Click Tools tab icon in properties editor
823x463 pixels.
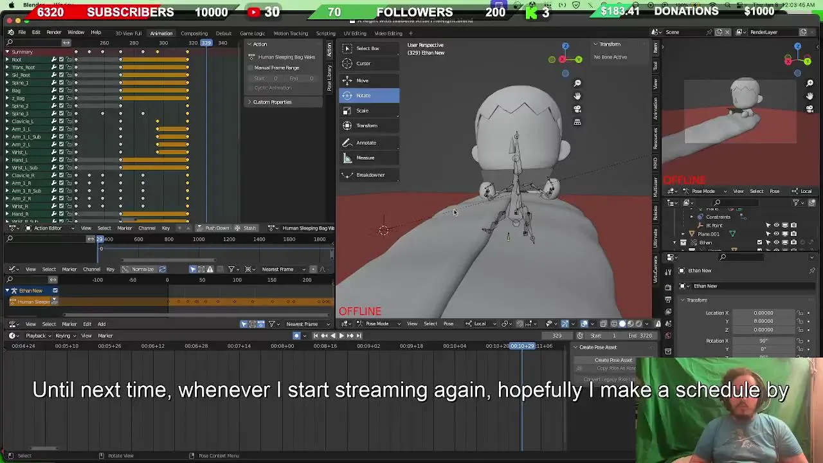[668, 271]
